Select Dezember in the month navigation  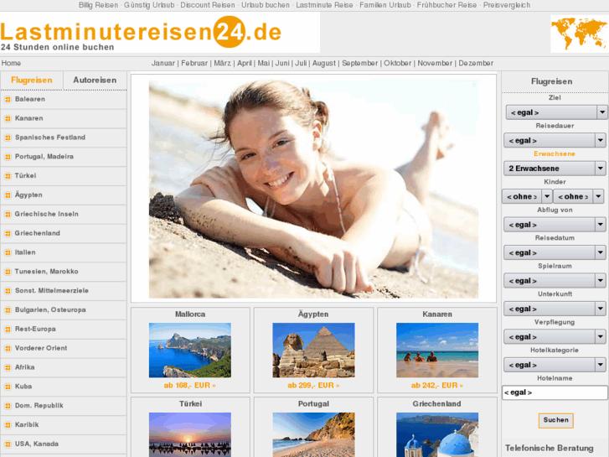[x=476, y=63]
